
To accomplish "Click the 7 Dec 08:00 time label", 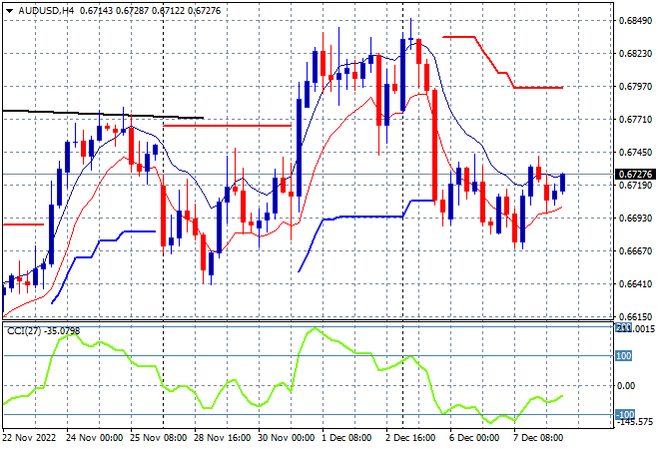I will point(538,438).
